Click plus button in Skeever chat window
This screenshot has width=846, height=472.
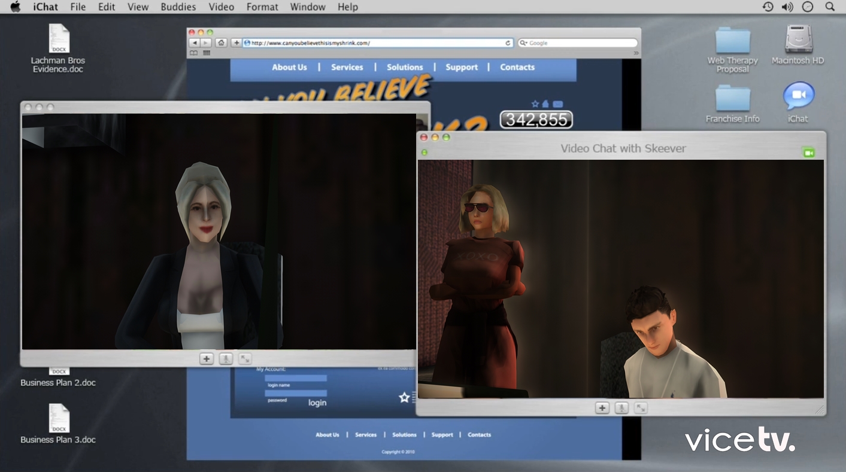(x=602, y=408)
